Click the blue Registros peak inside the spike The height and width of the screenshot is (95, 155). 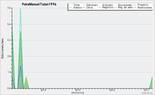pos(20,66)
